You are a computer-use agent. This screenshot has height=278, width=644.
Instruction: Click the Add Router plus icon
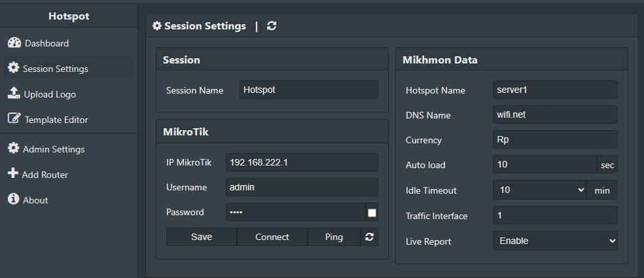coord(12,173)
